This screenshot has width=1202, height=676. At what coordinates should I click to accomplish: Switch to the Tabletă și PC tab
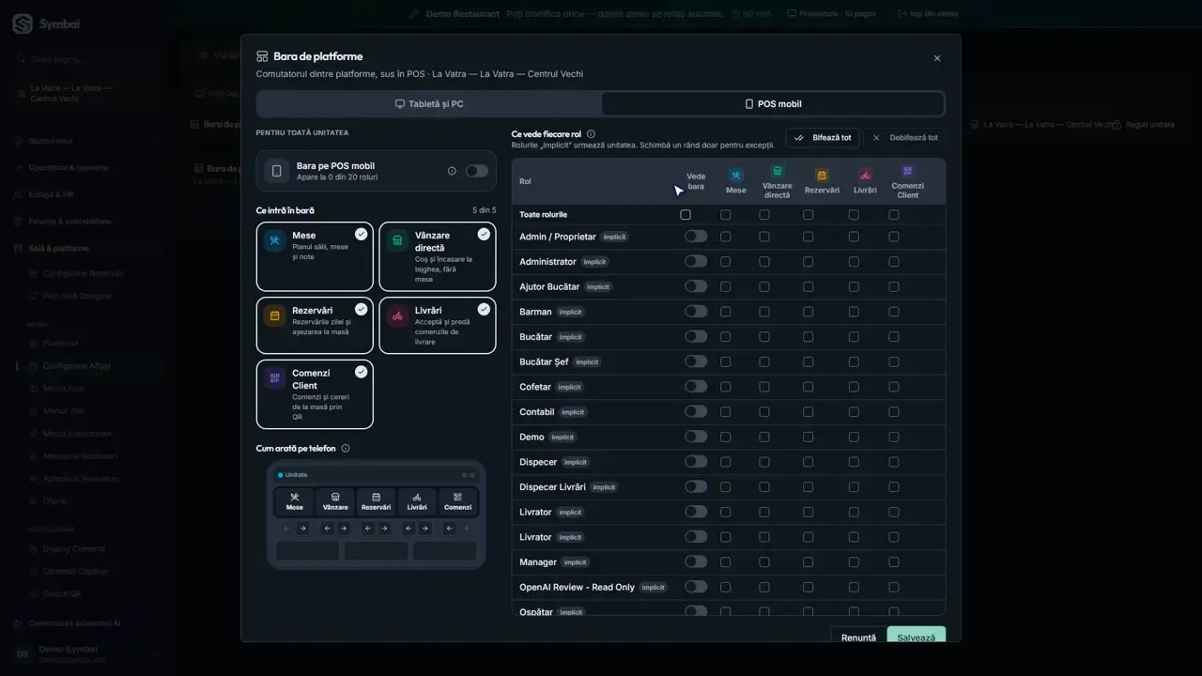click(429, 104)
